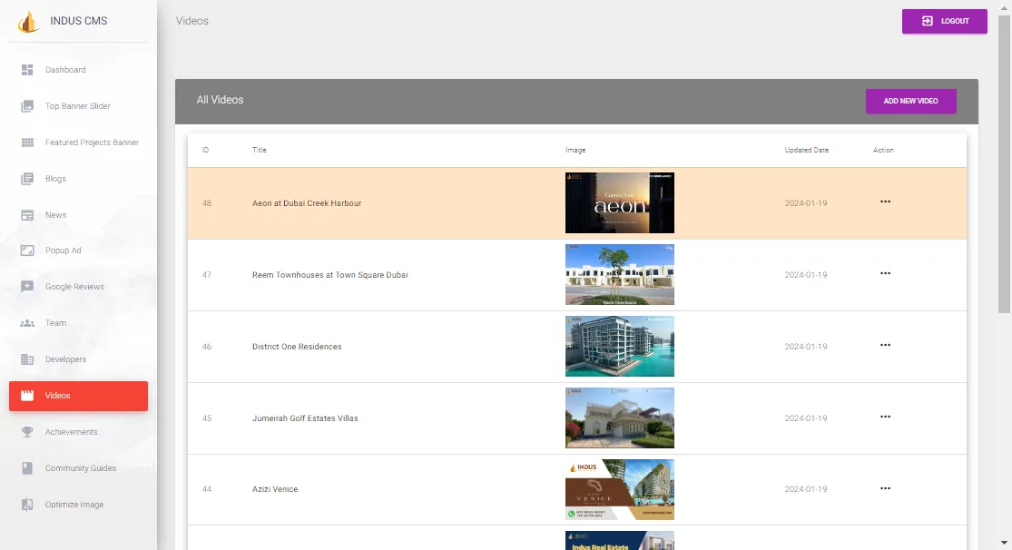Click the District One Residences thumbnail
The height and width of the screenshot is (550, 1012).
pos(620,346)
